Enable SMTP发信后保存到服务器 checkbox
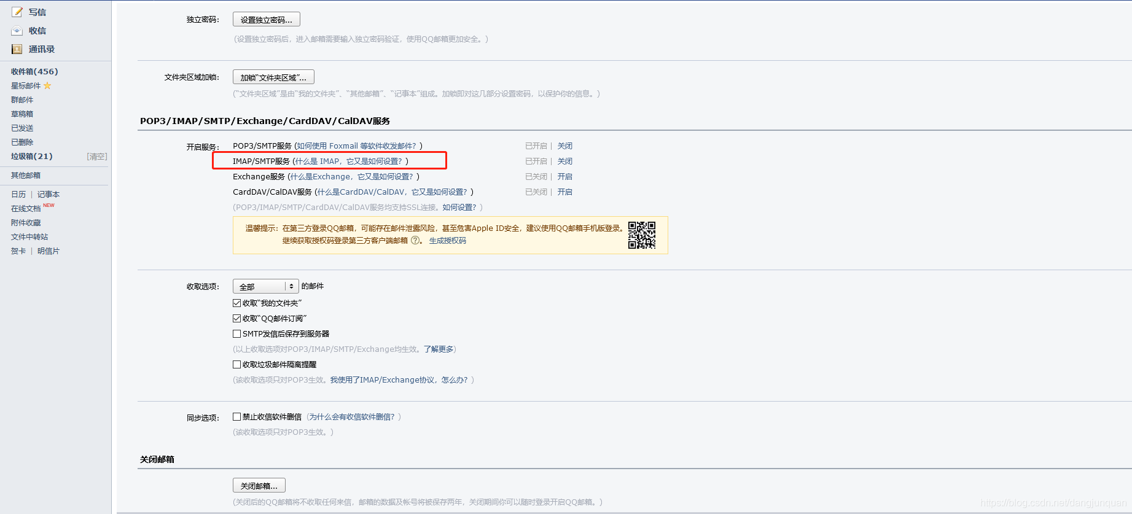1132x514 pixels. (236, 333)
